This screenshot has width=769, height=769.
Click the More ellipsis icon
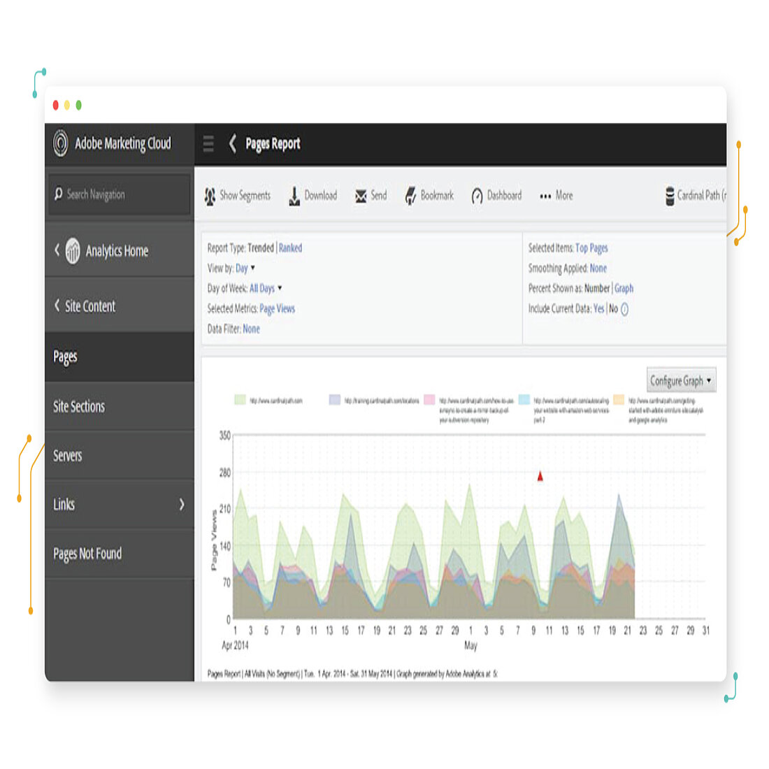(x=545, y=196)
